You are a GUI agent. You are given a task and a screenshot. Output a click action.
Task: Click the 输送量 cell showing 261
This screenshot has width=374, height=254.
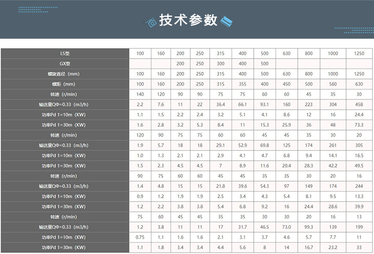coord(333,145)
